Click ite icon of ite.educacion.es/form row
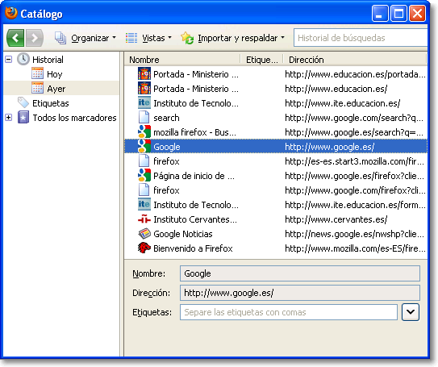438x367 pixels. [144, 204]
